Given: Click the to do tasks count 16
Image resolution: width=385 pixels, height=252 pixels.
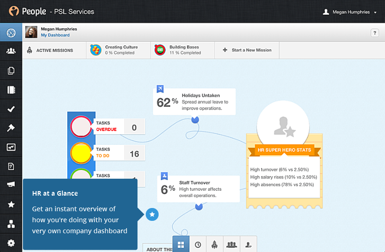Looking at the screenshot, I should [134, 154].
